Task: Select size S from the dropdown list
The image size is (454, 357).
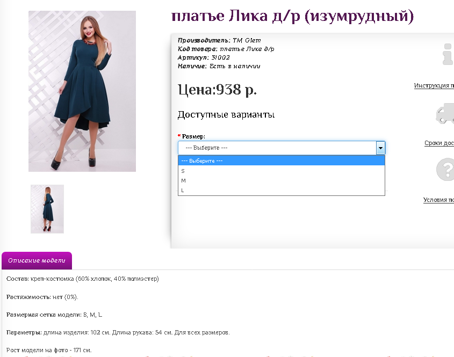Action: click(x=281, y=171)
